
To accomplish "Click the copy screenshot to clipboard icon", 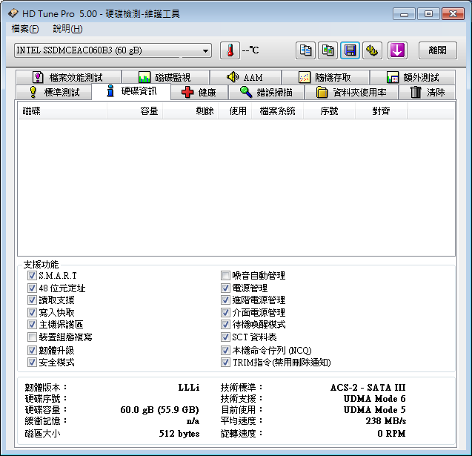I will (328, 50).
